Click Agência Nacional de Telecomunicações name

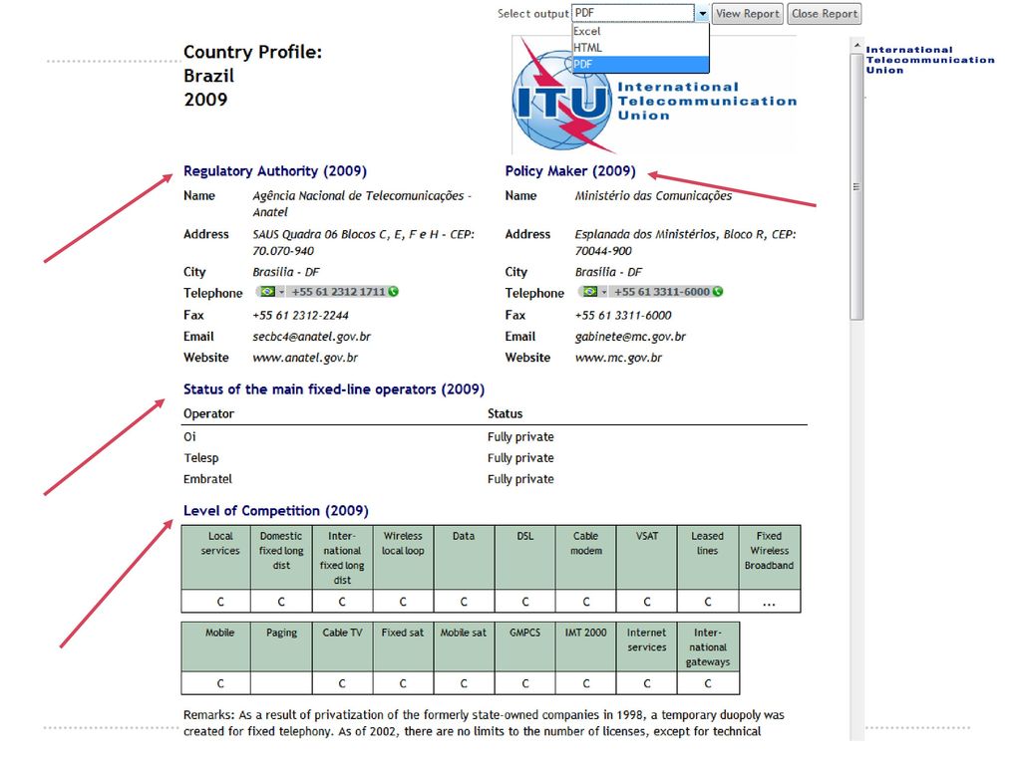pos(361,203)
